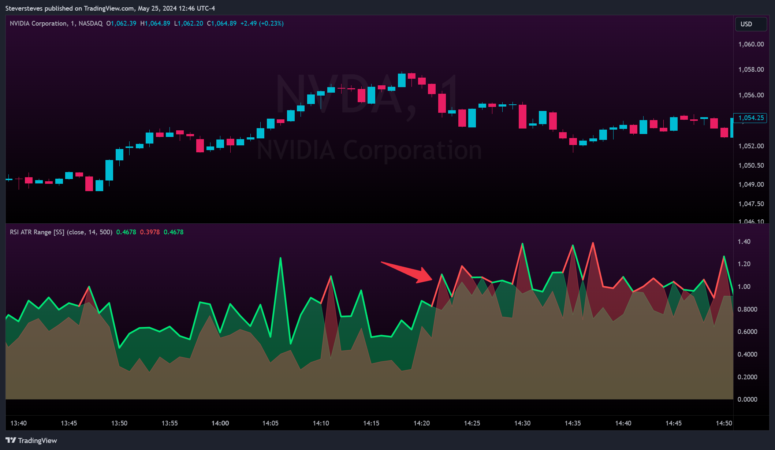Click the +2.49 (+0.23%) change value
Image resolution: width=775 pixels, height=450 pixels.
(x=262, y=23)
